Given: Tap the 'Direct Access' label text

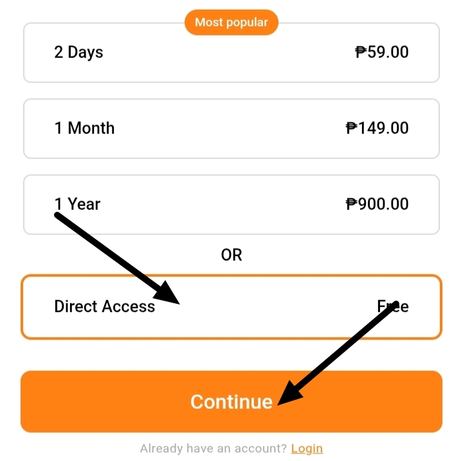Looking at the screenshot, I should 105,306.
